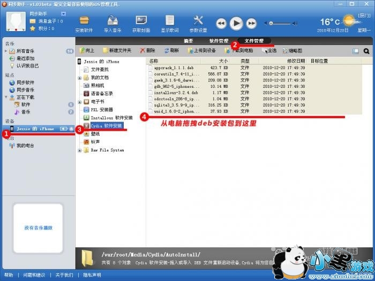Click 上传到设备 upload to device
375x281 pixels.
click(x=202, y=51)
